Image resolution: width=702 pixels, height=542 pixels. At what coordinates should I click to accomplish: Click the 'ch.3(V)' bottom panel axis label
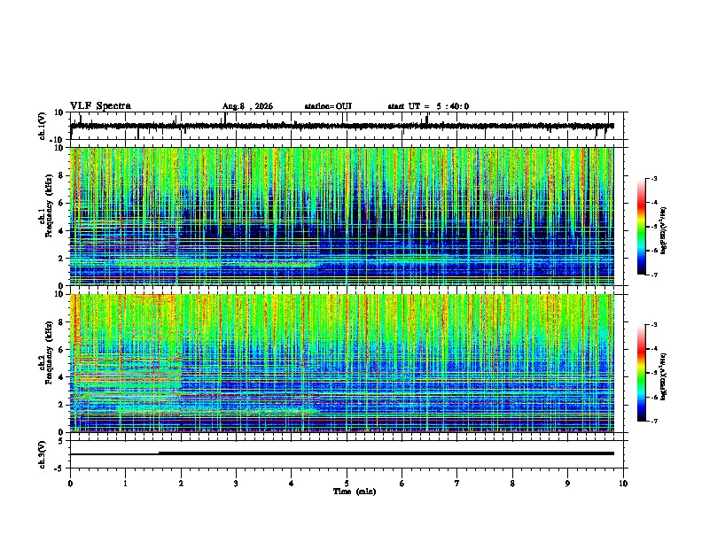(x=43, y=455)
